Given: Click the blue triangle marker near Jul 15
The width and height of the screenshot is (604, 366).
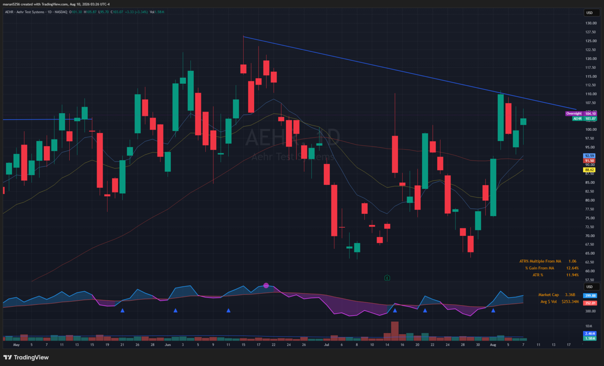Looking at the screenshot, I should (395, 310).
